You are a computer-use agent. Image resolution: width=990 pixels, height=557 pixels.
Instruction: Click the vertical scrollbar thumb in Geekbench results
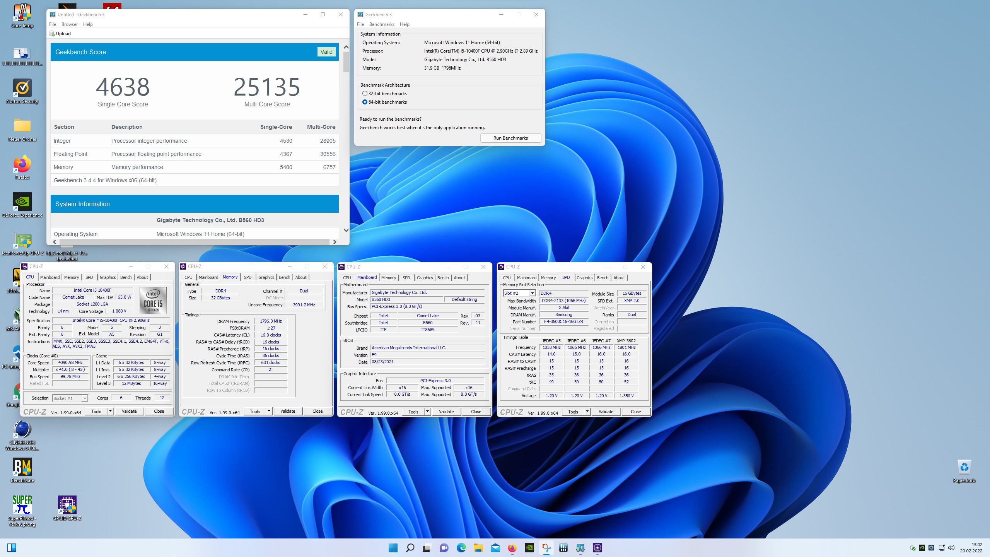click(x=346, y=62)
